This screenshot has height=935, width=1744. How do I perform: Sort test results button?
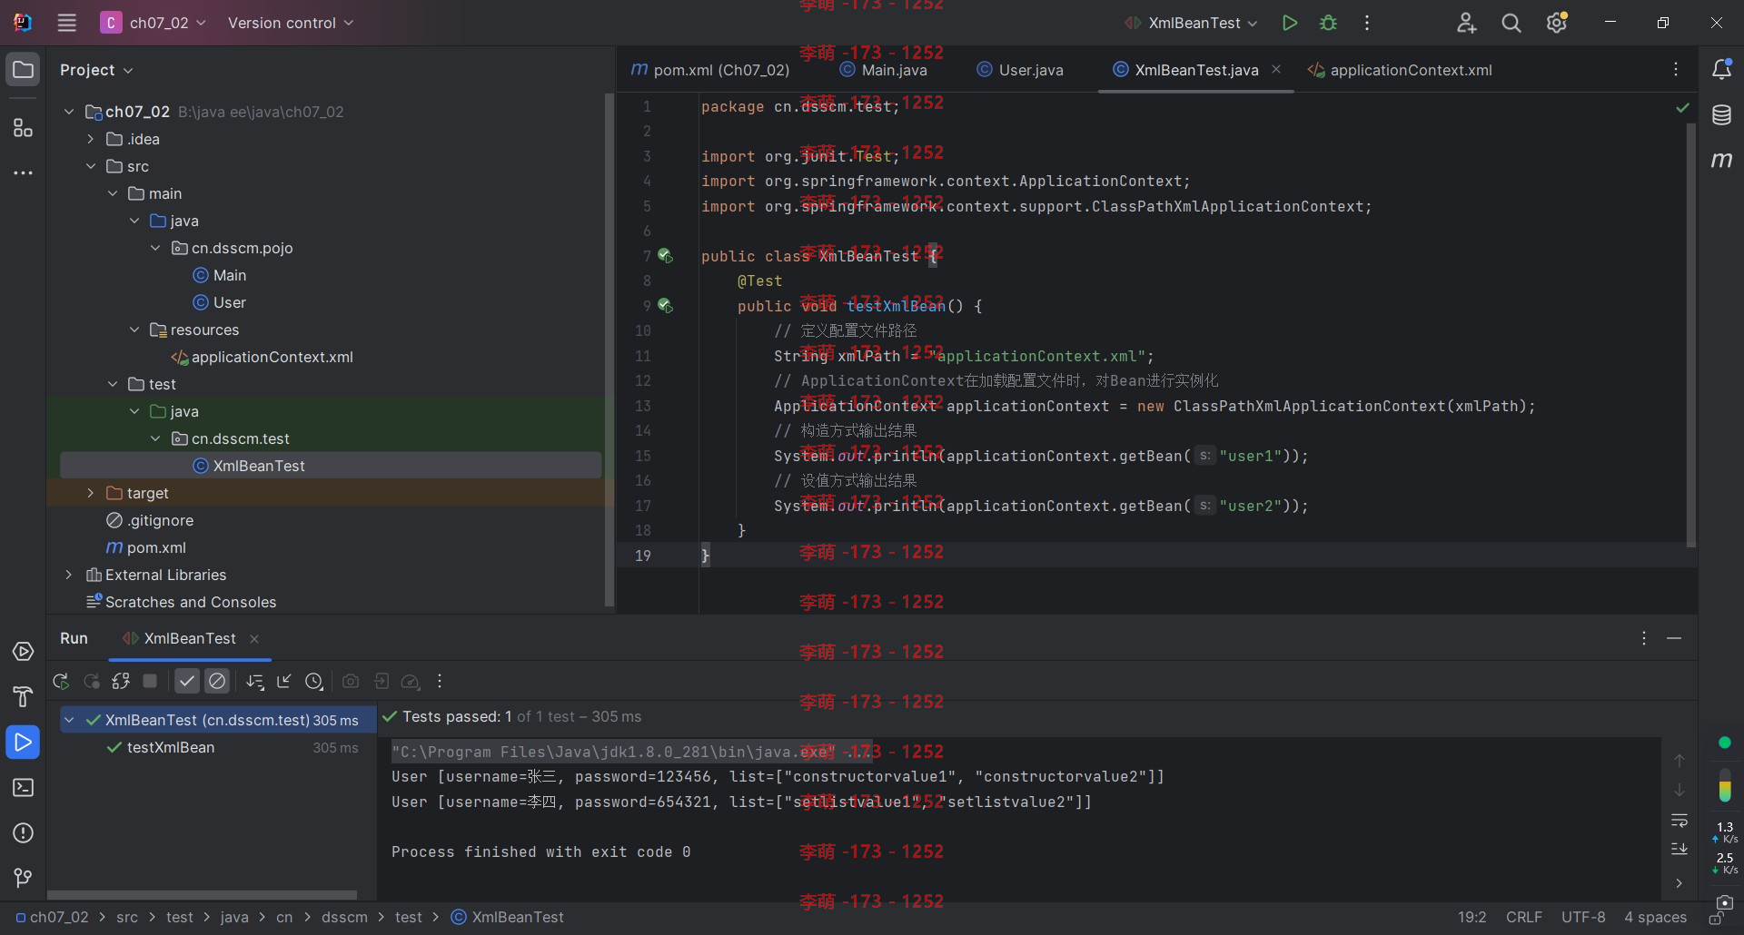(255, 681)
